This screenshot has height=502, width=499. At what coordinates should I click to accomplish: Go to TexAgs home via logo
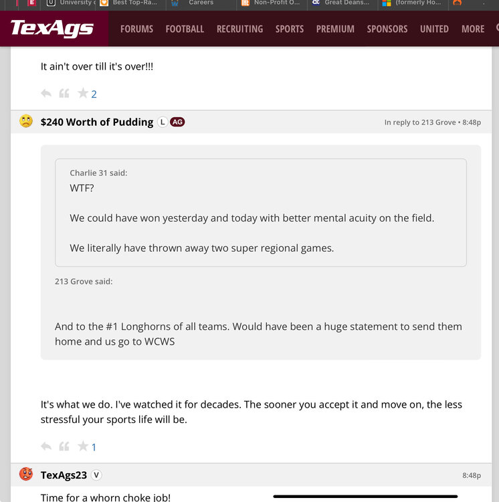52,29
